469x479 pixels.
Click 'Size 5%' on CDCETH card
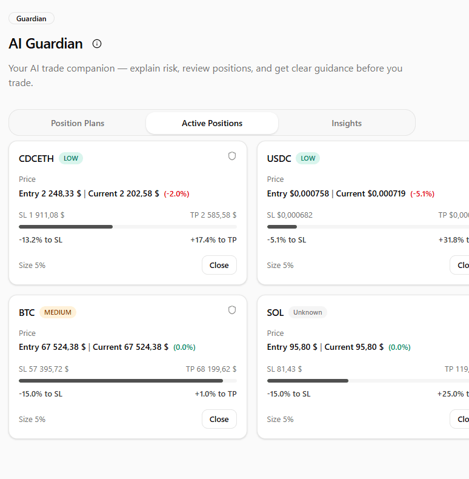click(32, 265)
